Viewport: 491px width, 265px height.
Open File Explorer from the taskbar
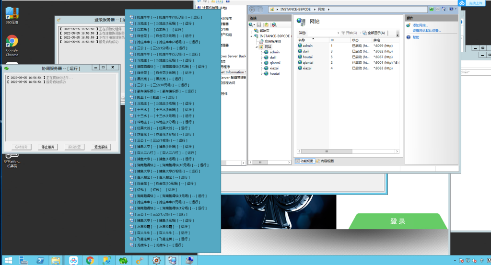pyautogui.click(x=57, y=260)
